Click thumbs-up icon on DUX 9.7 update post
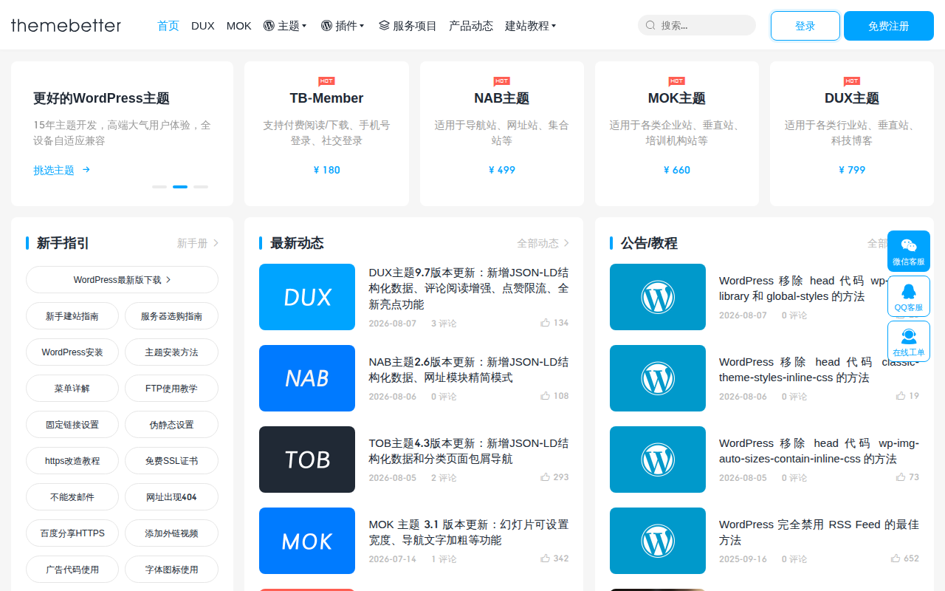945x591 pixels. tap(545, 323)
